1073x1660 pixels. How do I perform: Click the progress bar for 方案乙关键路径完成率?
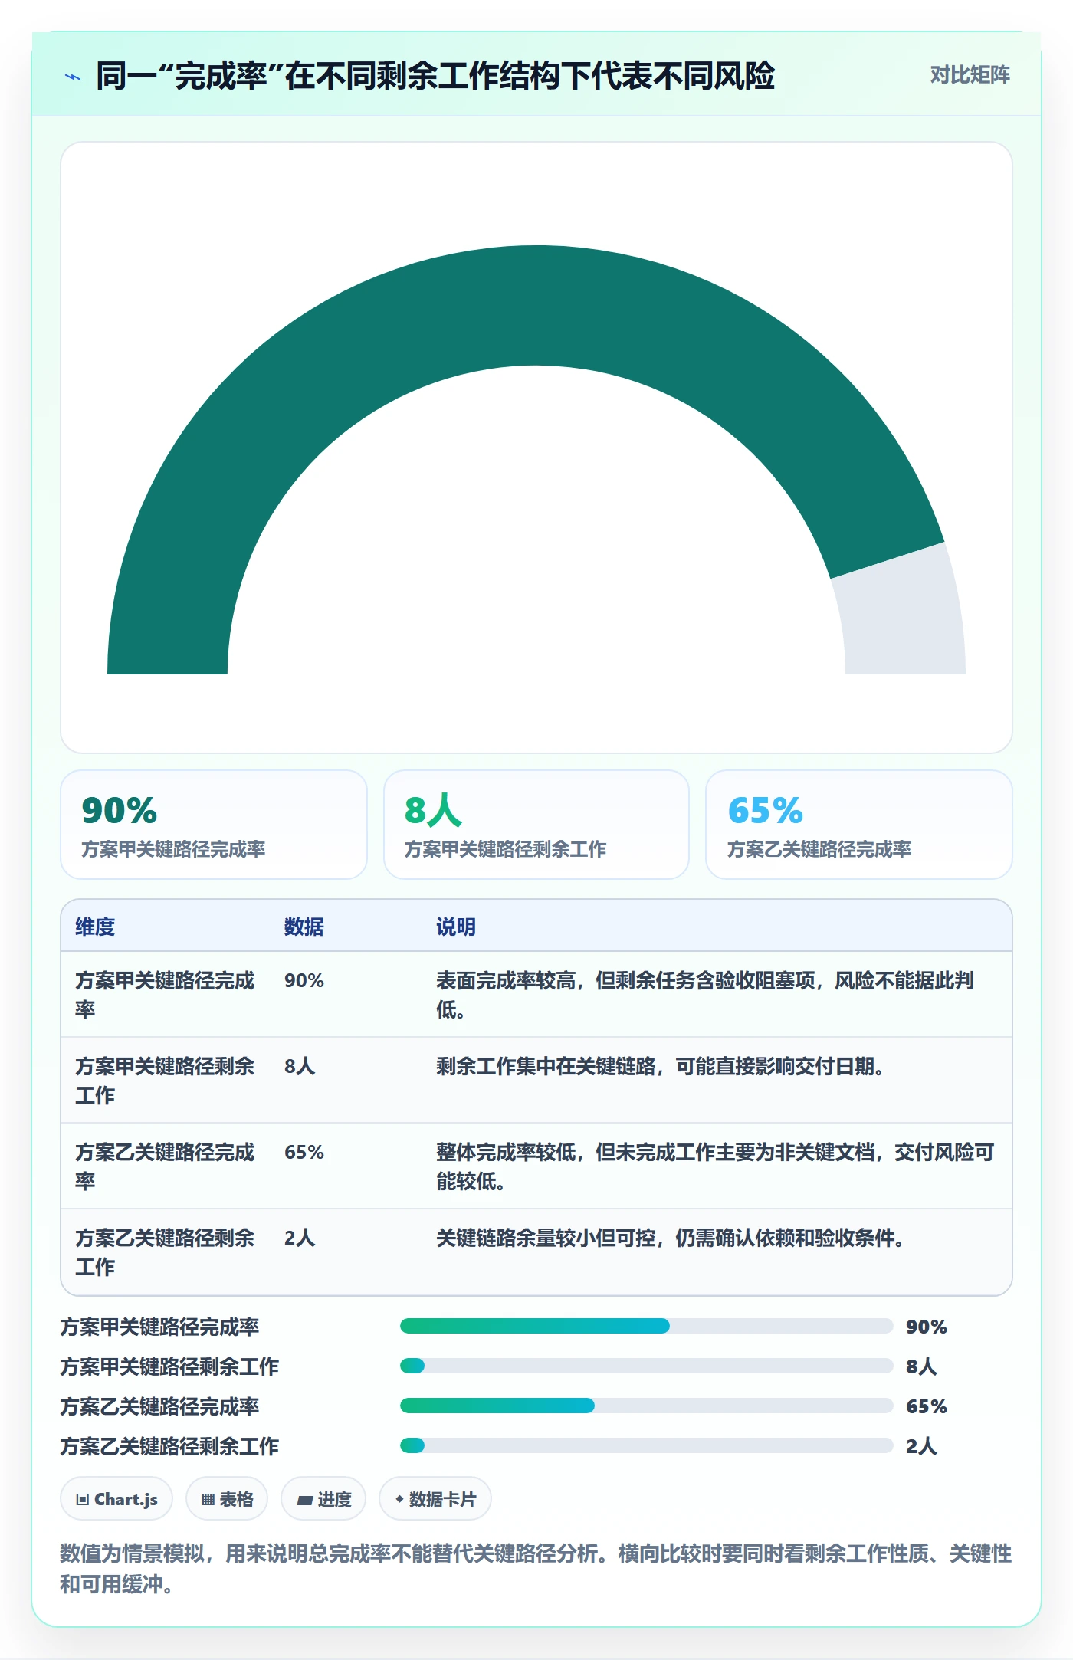point(646,1406)
